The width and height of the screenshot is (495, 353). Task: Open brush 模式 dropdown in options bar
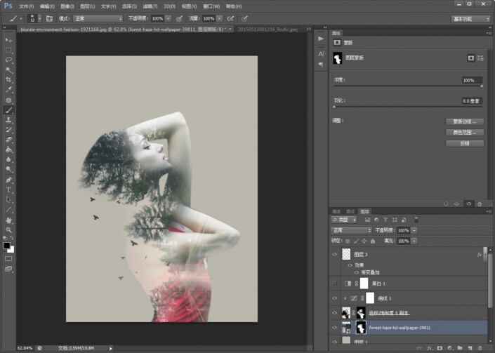[x=98, y=18]
